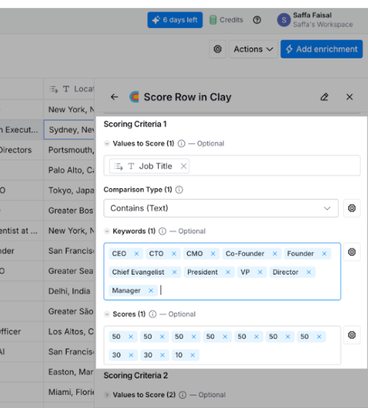Viewport: 368px width, 408px height.
Task: Click the Location column header
Action: (69, 89)
